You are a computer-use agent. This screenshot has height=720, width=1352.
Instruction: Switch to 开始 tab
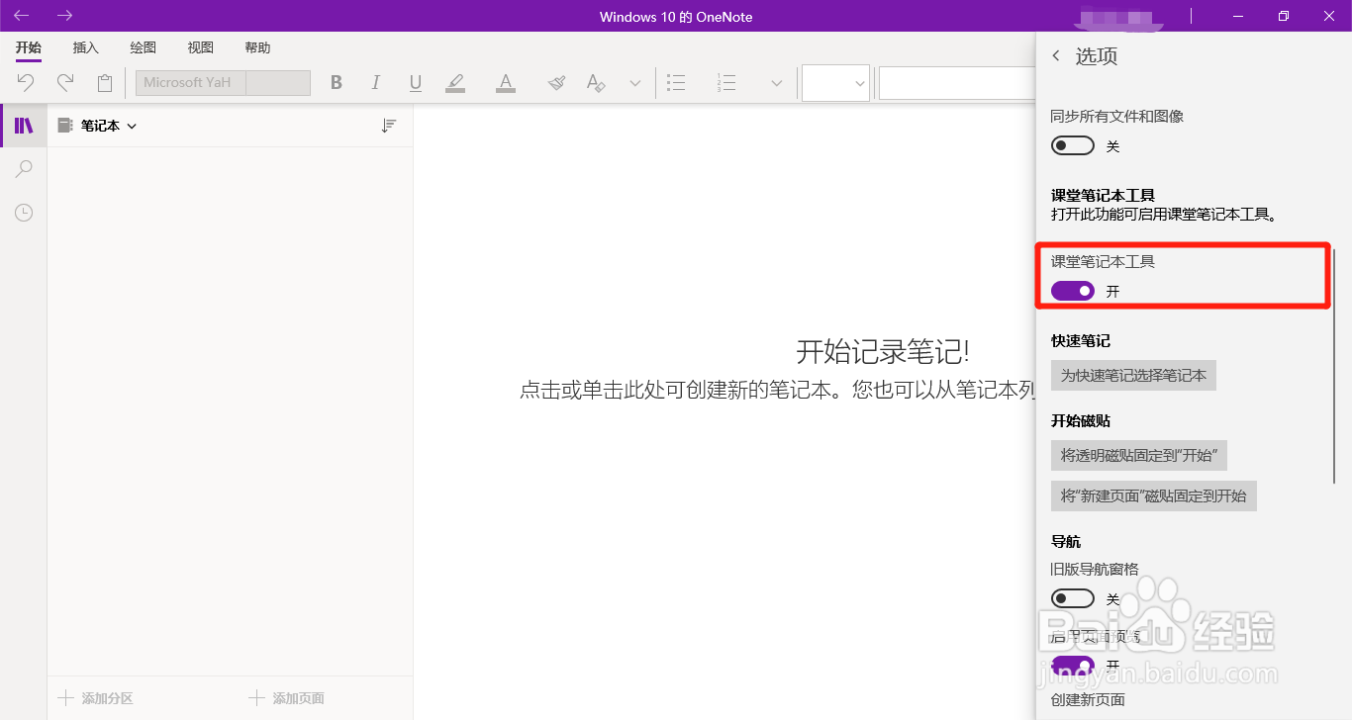[29, 47]
